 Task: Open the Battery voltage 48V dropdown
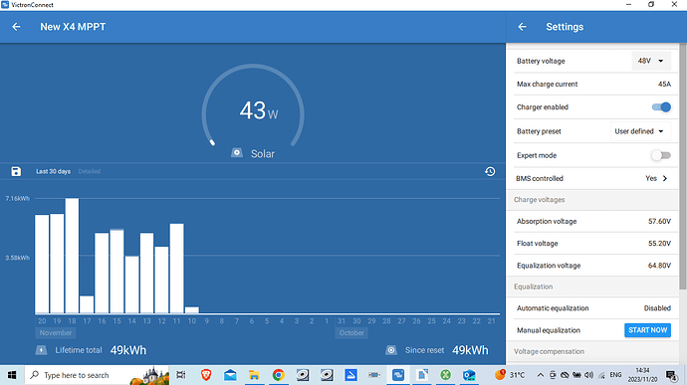[651, 61]
